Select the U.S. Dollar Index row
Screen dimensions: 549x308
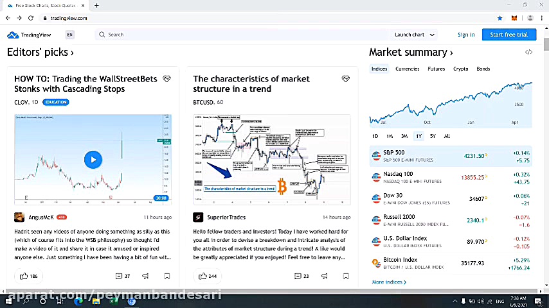[451, 242]
